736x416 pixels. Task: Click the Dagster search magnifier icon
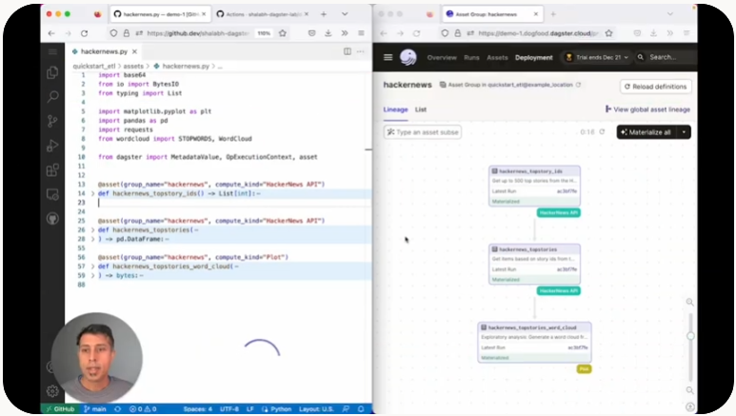[x=641, y=57]
